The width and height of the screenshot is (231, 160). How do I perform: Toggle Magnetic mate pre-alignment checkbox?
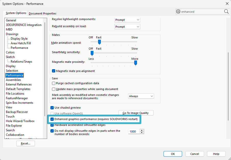point(54,71)
